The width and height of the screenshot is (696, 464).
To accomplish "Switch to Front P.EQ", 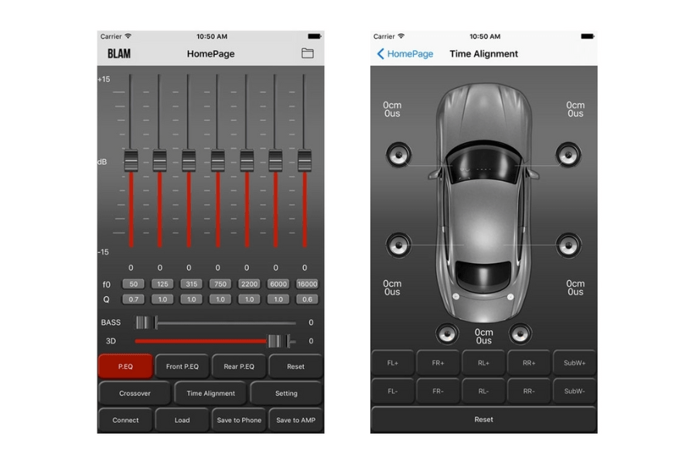I will coord(182,367).
